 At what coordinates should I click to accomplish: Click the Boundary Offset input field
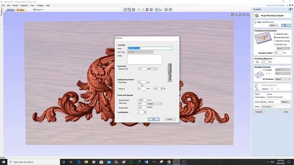278,53
